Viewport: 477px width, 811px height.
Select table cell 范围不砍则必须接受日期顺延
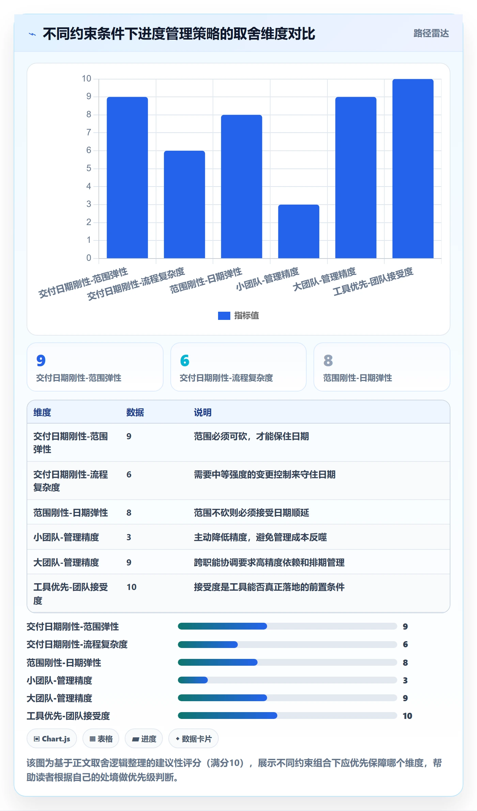(x=251, y=513)
